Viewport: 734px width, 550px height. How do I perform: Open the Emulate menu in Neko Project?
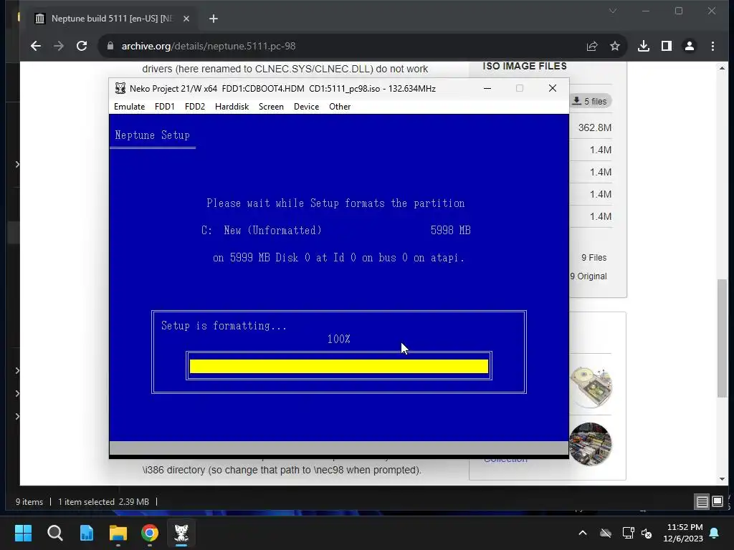129,107
